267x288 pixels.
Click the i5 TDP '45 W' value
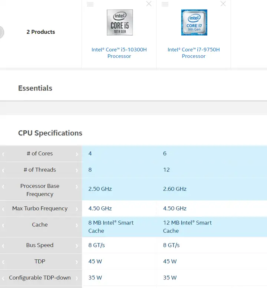coord(95,261)
